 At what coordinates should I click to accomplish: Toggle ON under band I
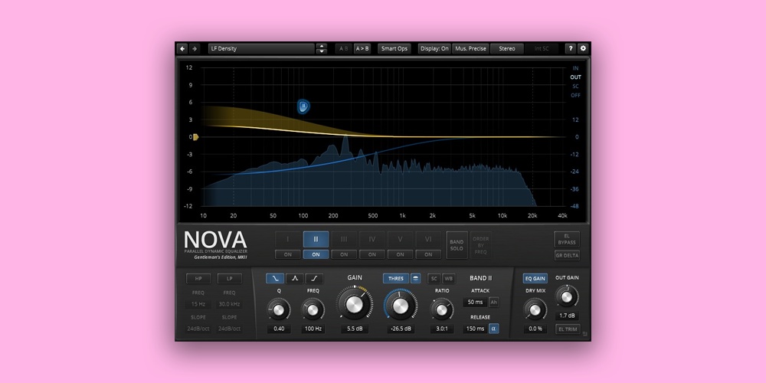(x=288, y=254)
